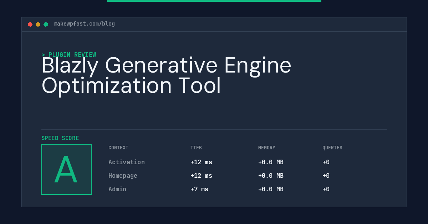Click the Admin queries value +0
This screenshot has width=428, height=224.
[x=326, y=189]
